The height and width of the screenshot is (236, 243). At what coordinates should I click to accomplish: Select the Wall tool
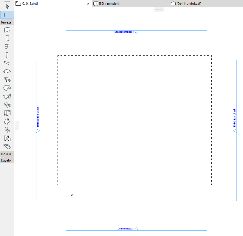click(7, 30)
